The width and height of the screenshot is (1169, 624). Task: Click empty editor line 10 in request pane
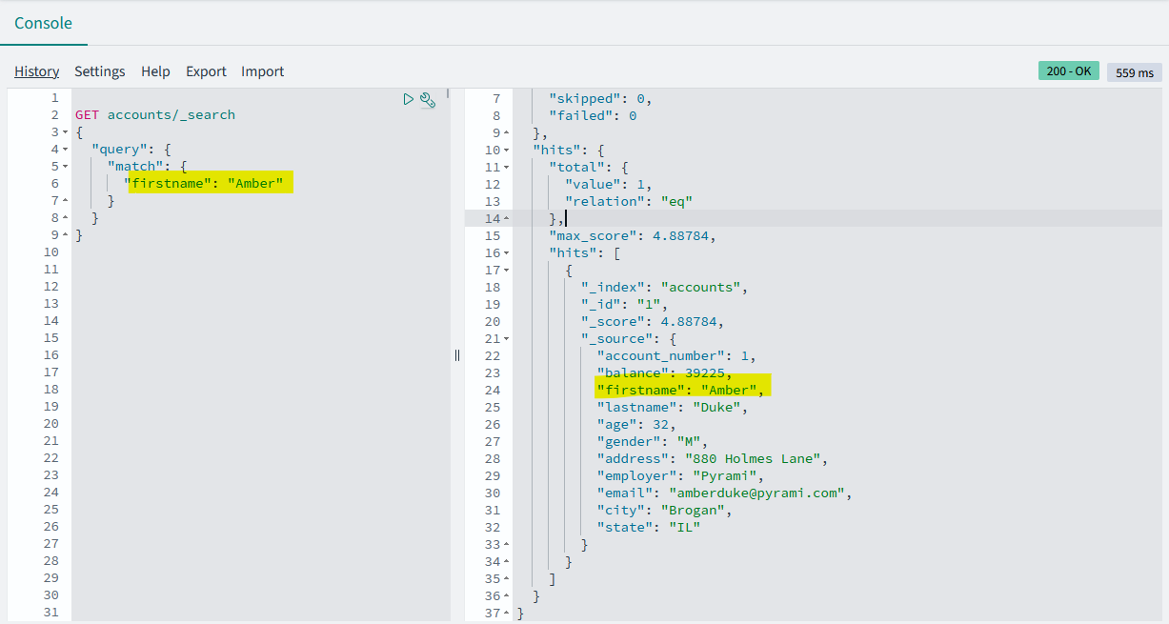pyautogui.click(x=262, y=252)
